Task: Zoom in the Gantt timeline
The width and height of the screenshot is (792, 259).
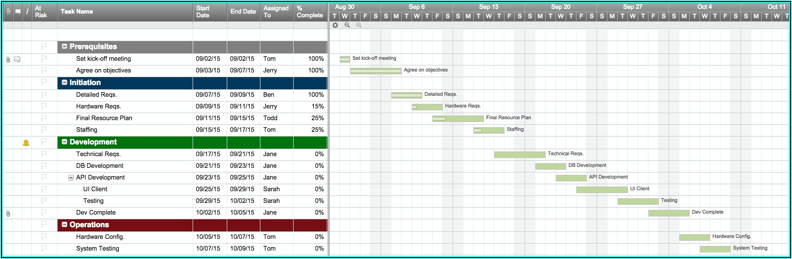Action: (359, 25)
